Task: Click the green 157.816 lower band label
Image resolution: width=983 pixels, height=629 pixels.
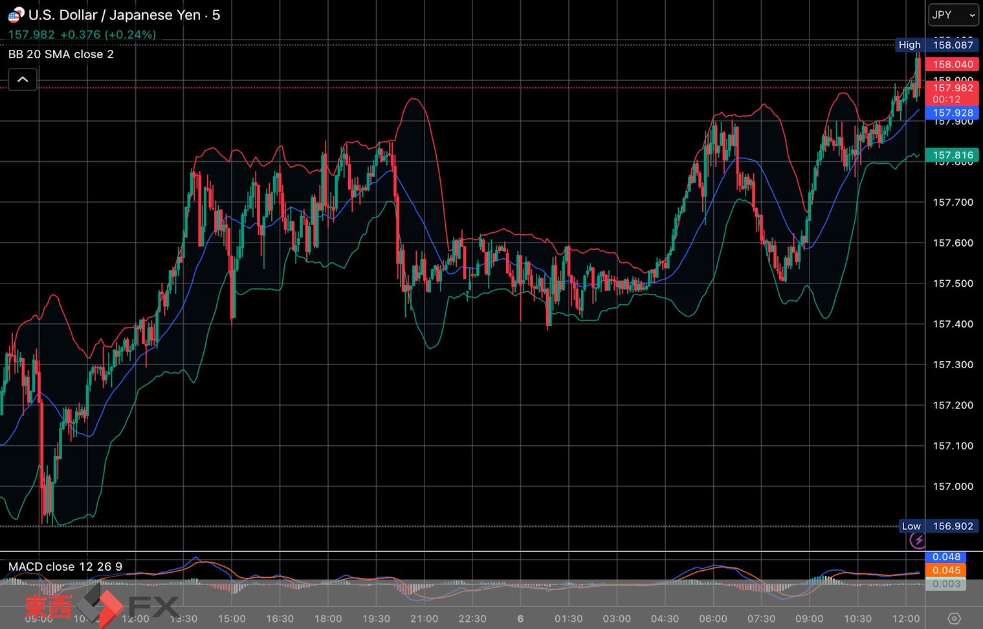Action: coord(952,155)
